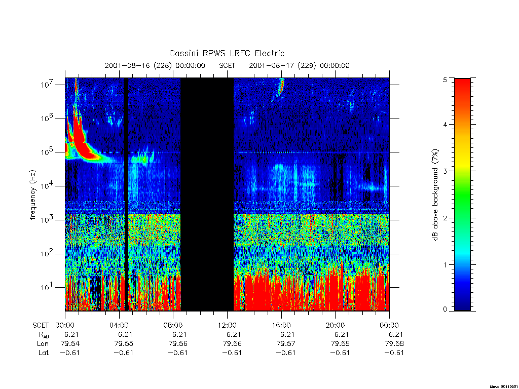Click start date '2001-08-16 (228) 00:00:00'
This screenshot has height=389, width=519.
pos(155,65)
